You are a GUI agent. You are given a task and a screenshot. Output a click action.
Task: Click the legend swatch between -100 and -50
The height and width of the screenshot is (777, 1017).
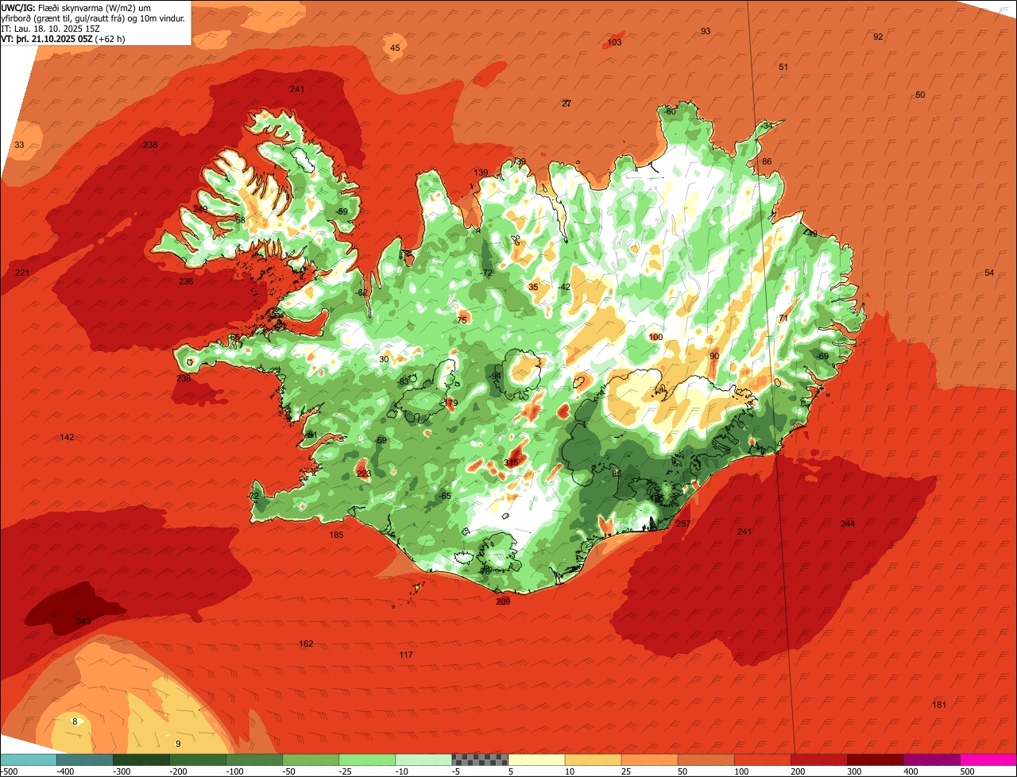(254, 760)
